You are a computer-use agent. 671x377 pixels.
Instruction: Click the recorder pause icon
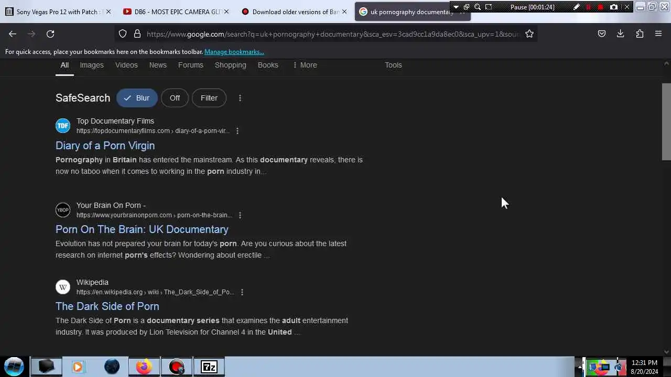589,7
